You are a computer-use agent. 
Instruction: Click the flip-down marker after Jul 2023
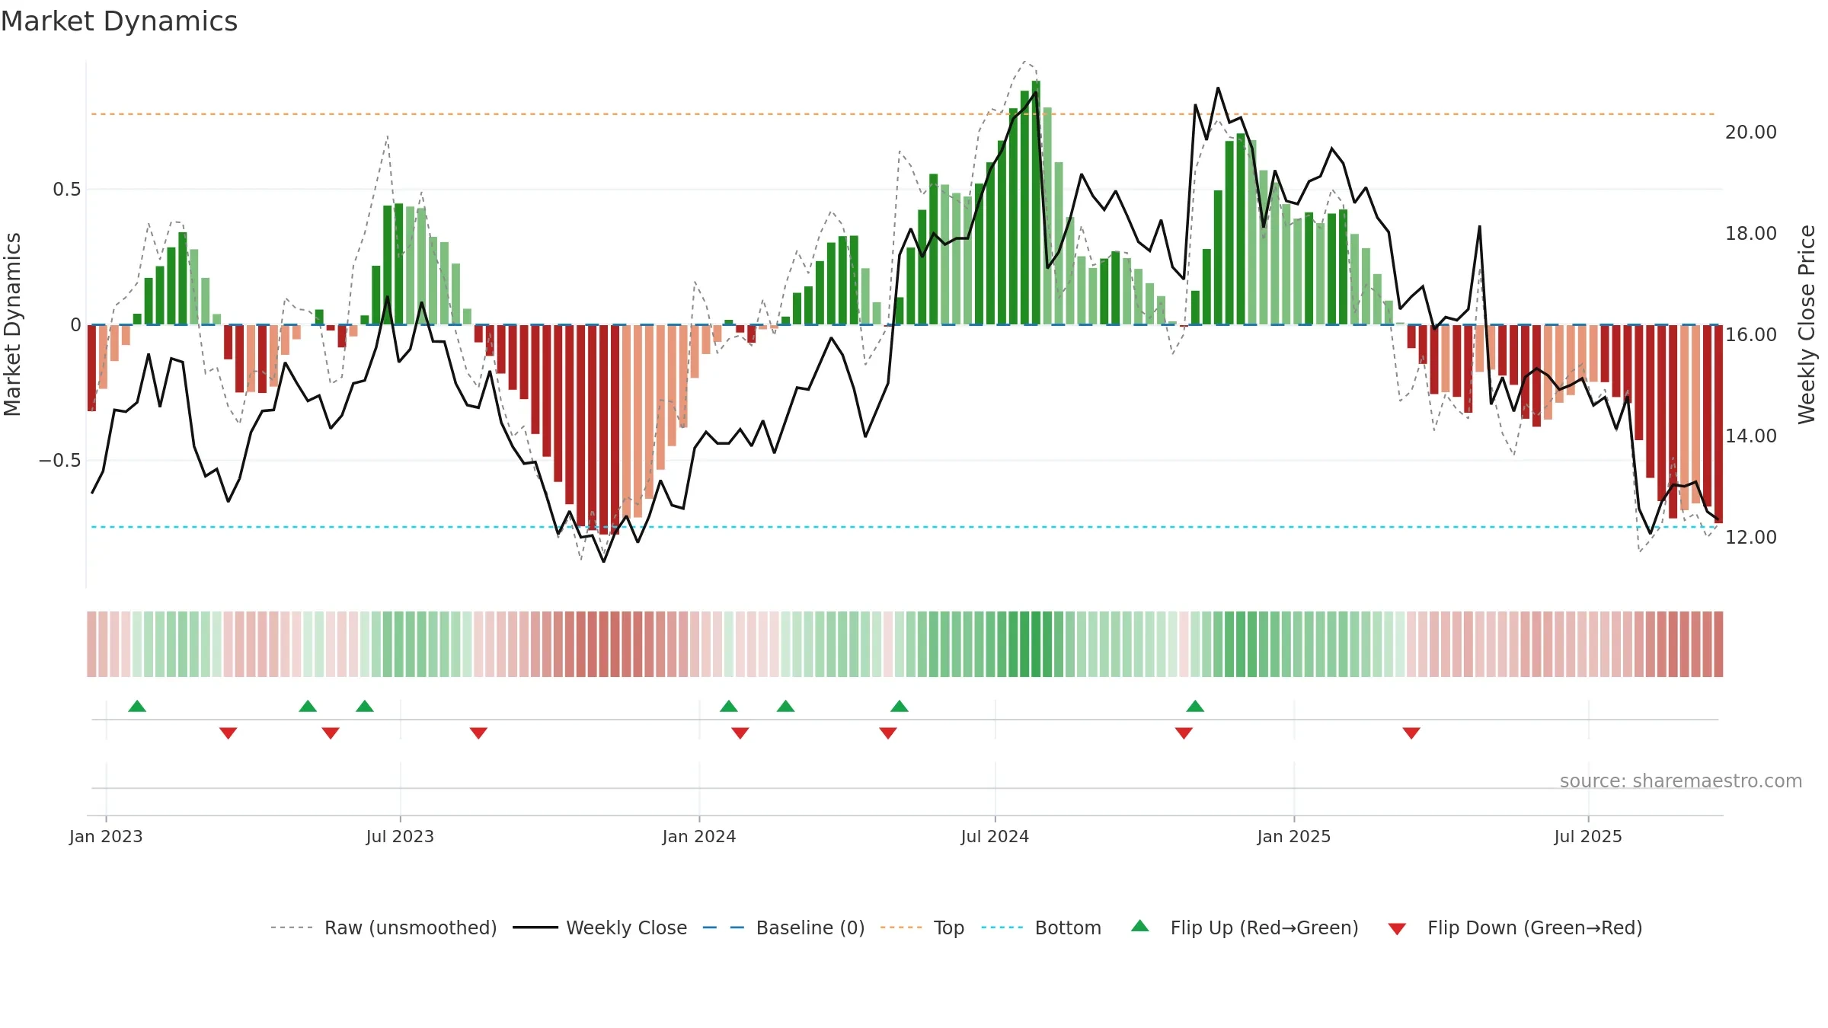pos(478,733)
